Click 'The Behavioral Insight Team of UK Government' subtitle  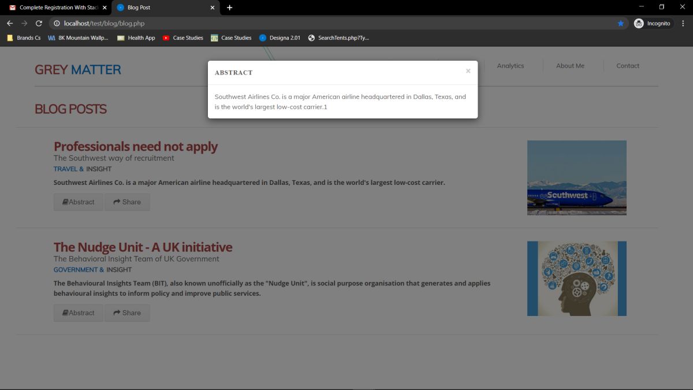tap(136, 259)
